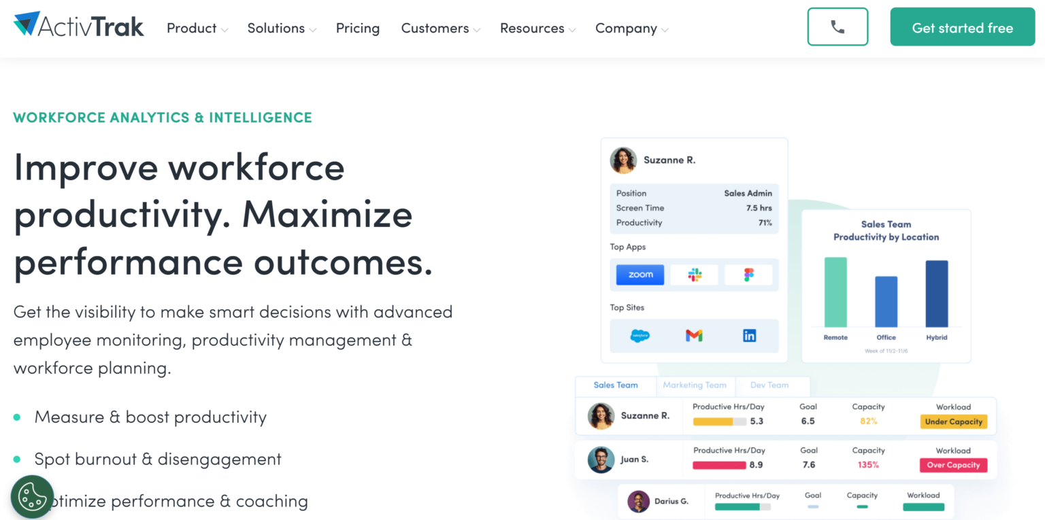Image resolution: width=1045 pixels, height=520 pixels.
Task: Click the Pricing menu item
Action: 358,29
